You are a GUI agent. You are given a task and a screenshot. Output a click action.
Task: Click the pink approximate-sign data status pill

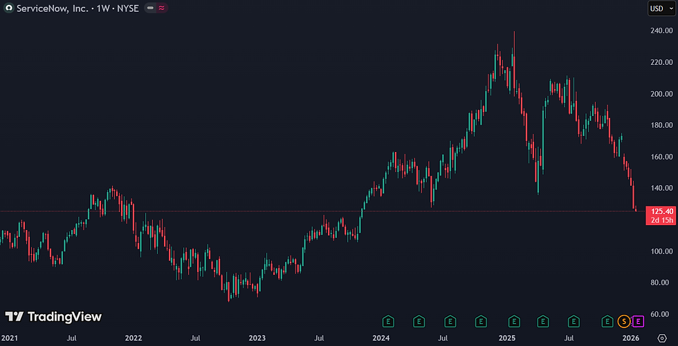pos(162,8)
